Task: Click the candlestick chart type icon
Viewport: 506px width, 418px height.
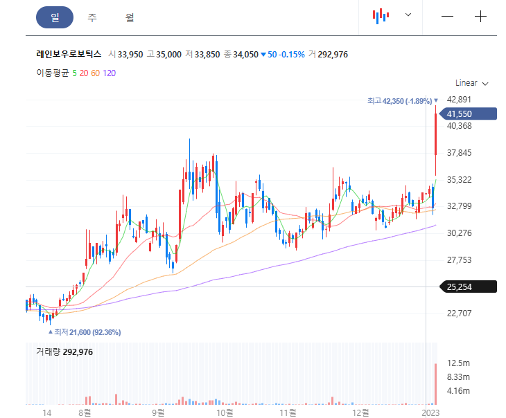Action: click(x=381, y=16)
